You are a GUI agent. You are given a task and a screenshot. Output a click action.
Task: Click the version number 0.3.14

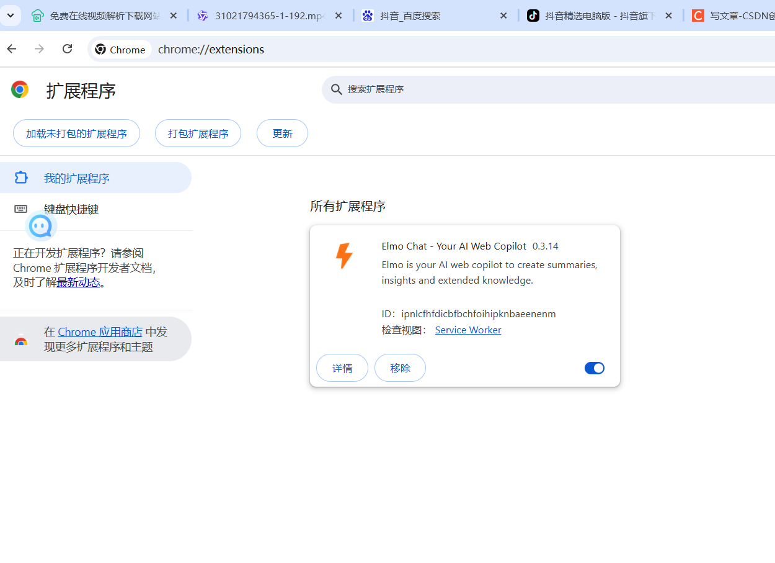tap(546, 246)
